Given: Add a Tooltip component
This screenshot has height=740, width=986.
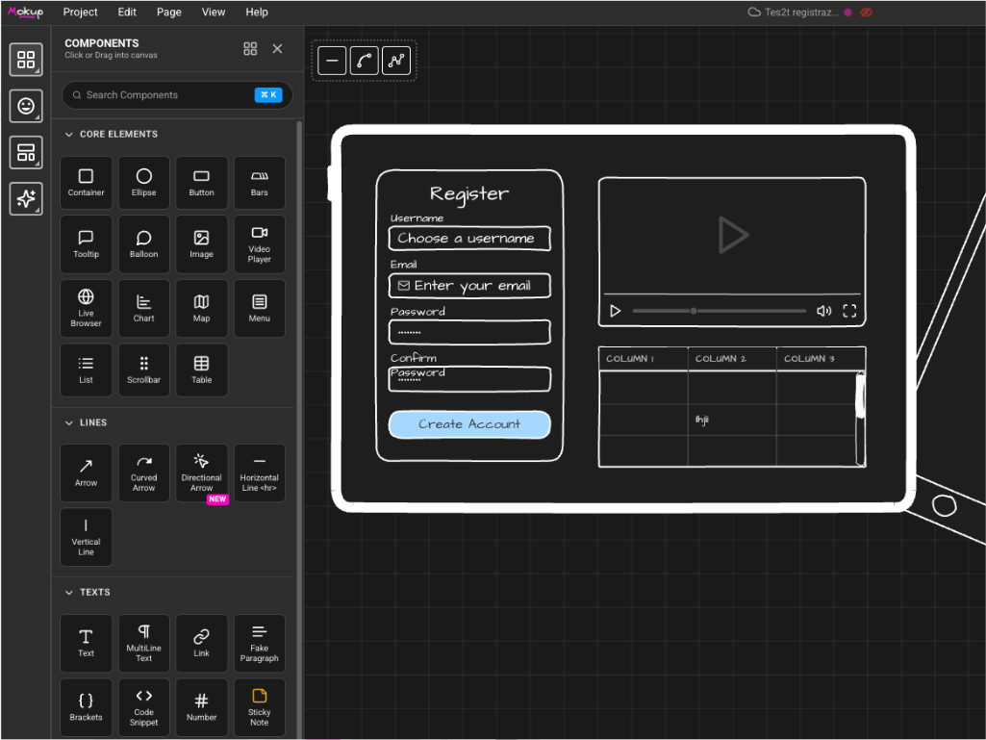Looking at the screenshot, I should 87,244.
